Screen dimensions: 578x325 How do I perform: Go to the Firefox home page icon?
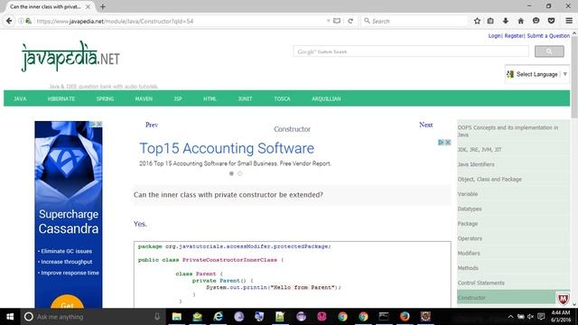pos(520,21)
